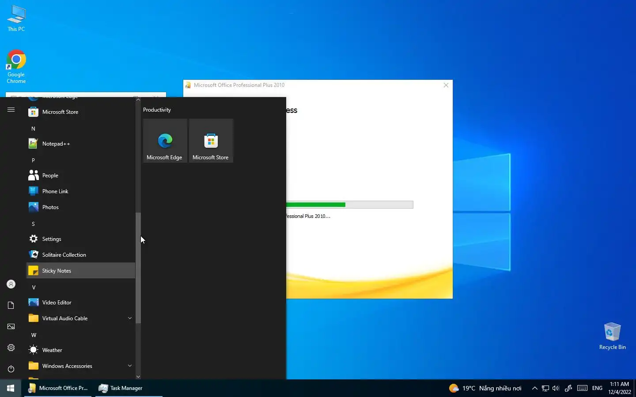The width and height of the screenshot is (636, 397).
Task: Click the Power button in Start sidebar
Action: [11, 369]
